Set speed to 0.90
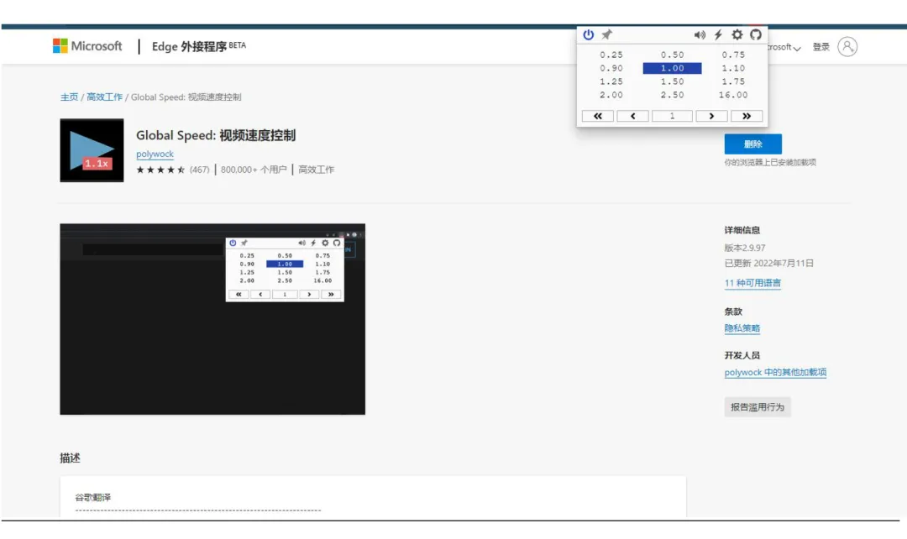This screenshot has height=539, width=907. pyautogui.click(x=611, y=68)
